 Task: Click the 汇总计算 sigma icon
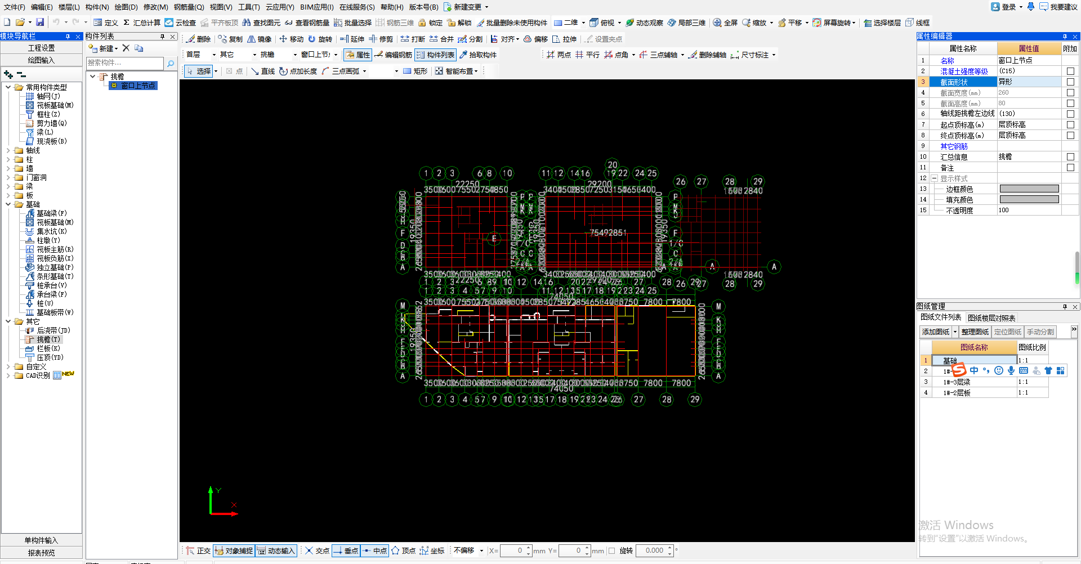click(141, 23)
